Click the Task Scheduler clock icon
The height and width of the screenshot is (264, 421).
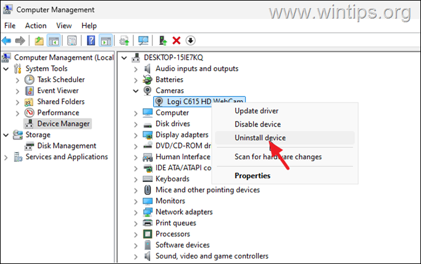click(29, 80)
